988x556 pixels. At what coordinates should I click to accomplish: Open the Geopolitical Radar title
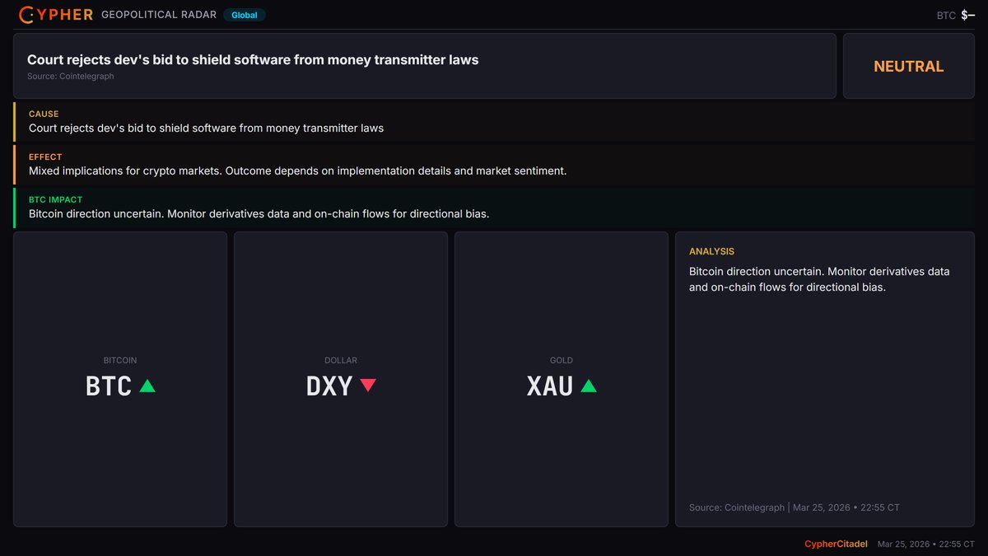tap(159, 15)
